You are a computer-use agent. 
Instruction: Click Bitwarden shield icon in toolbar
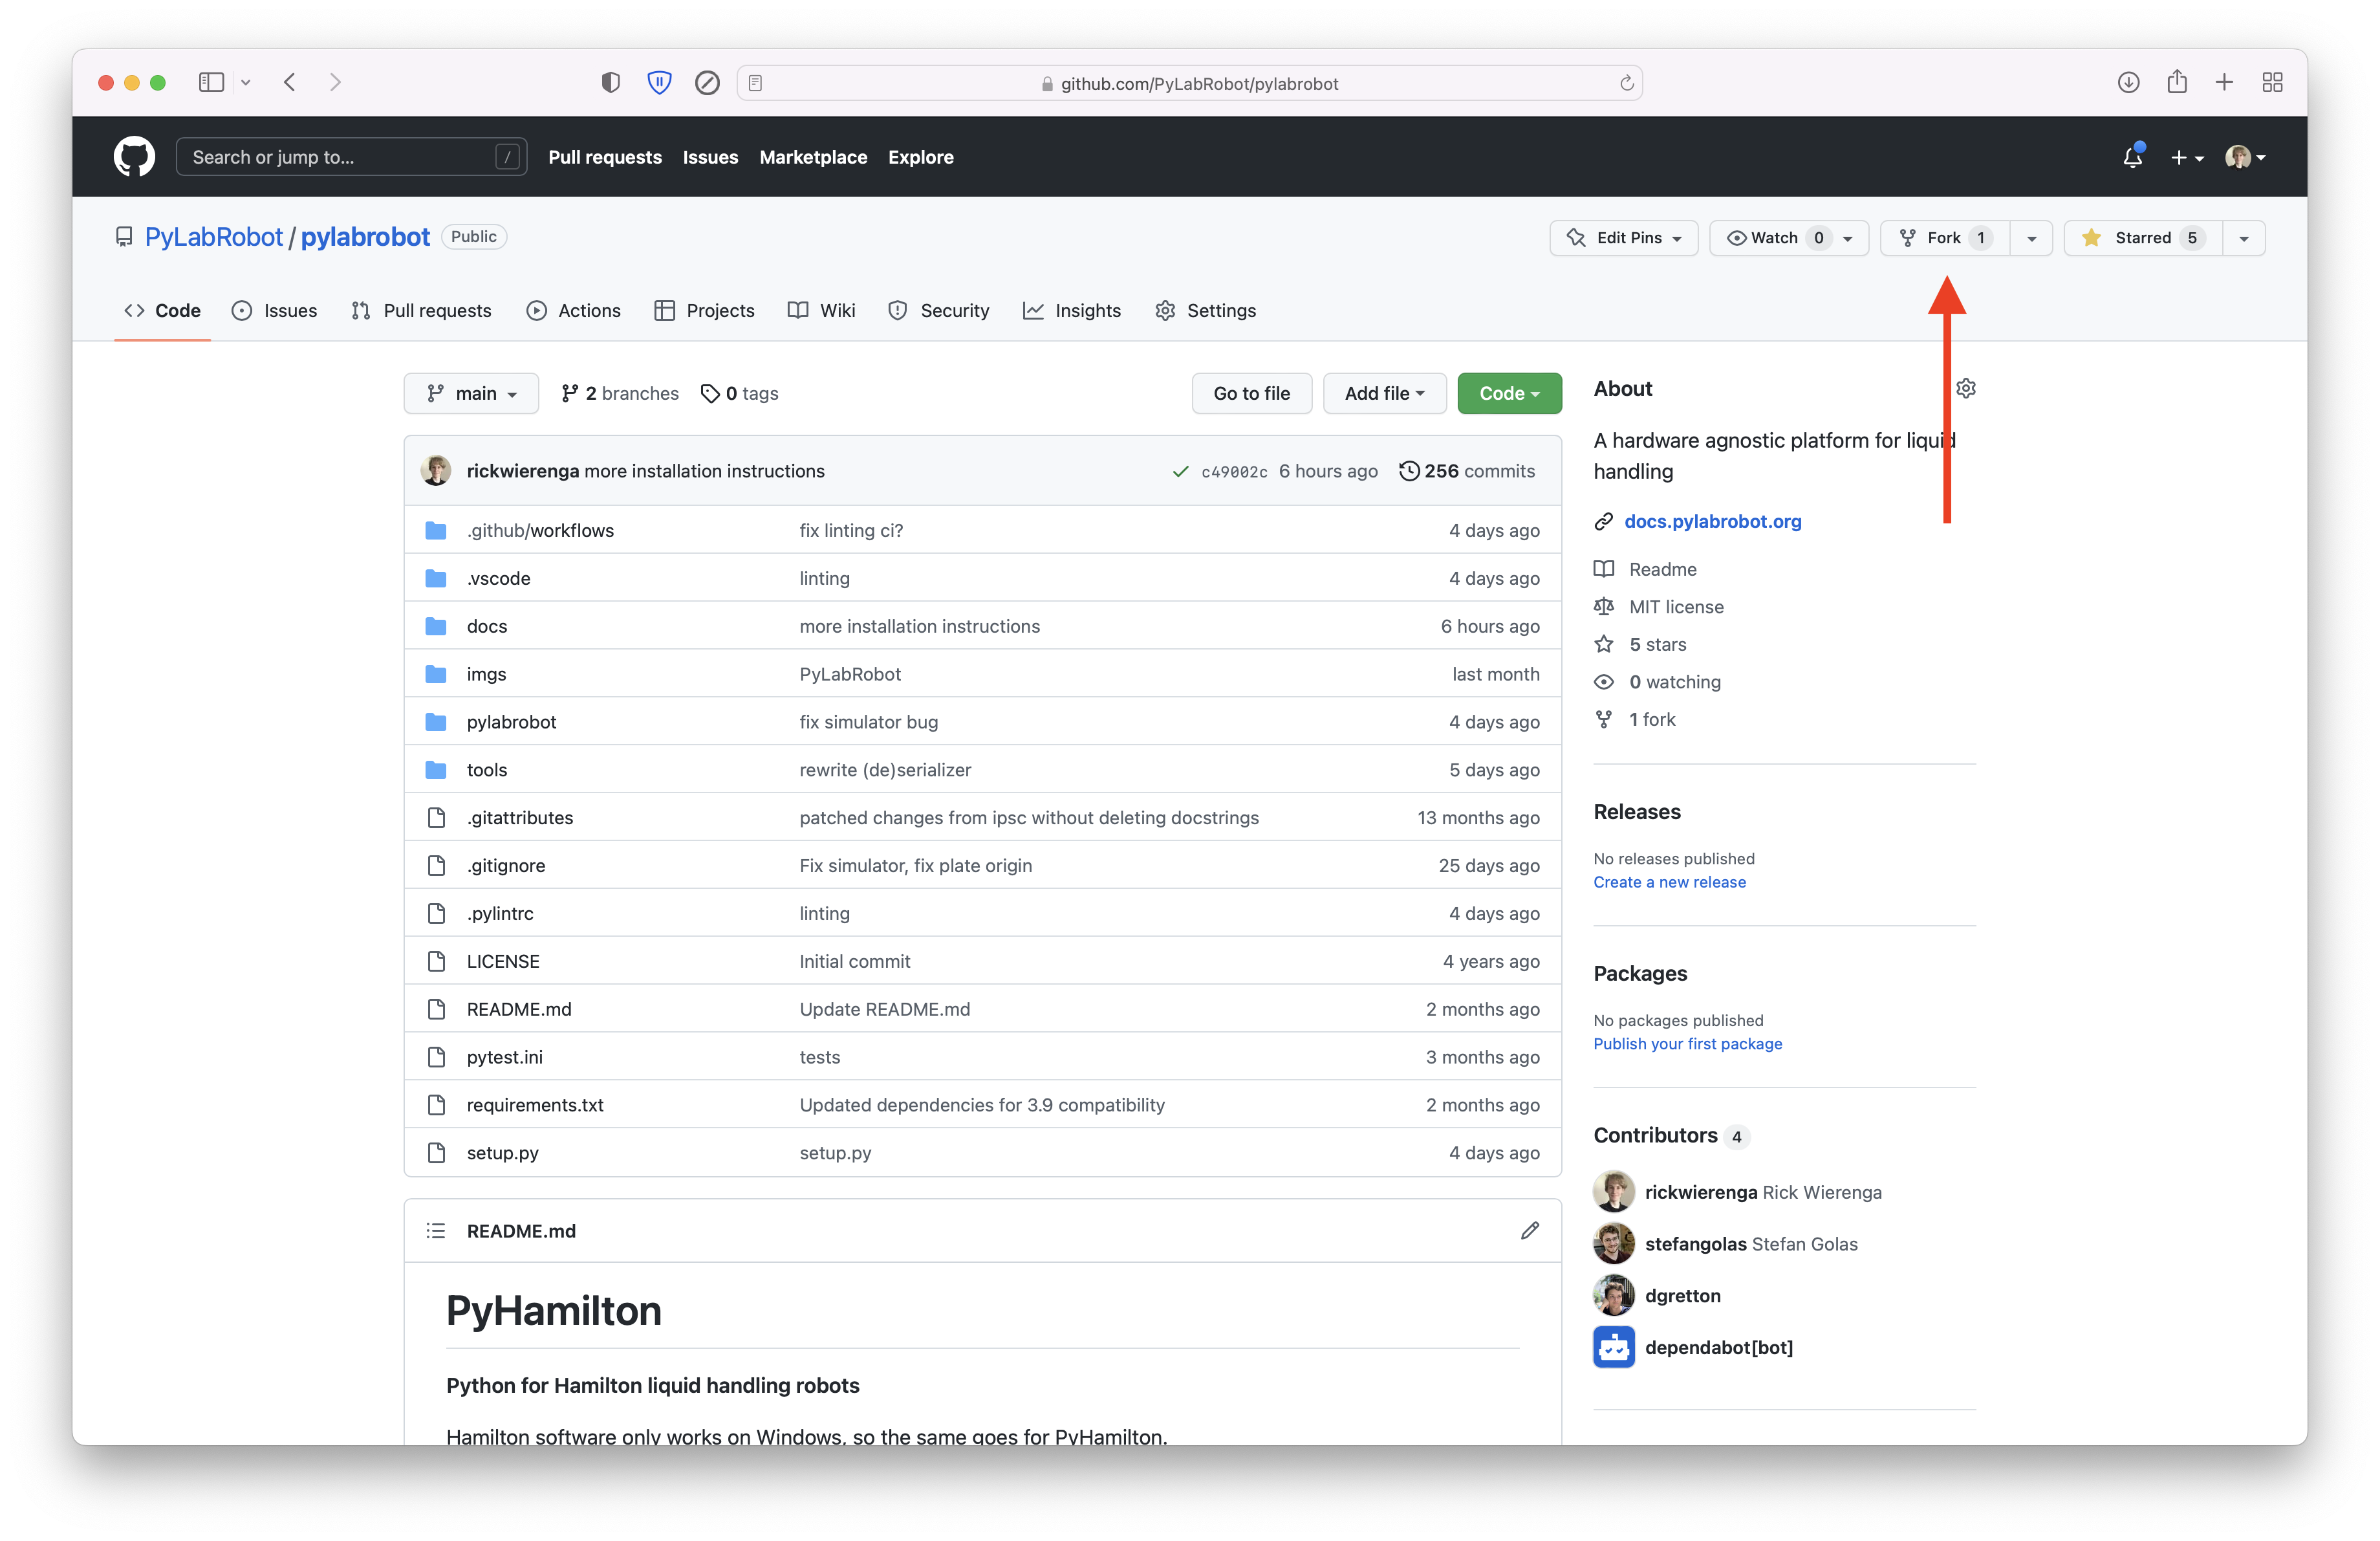pos(659,83)
